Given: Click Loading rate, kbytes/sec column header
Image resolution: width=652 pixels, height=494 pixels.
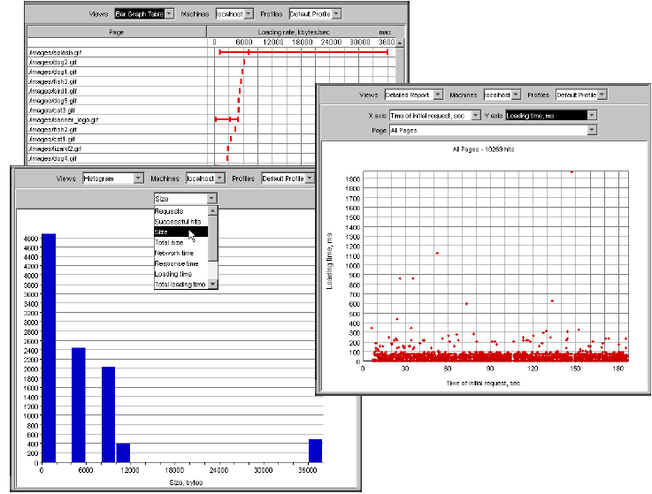Looking at the screenshot, I should coord(294,32).
